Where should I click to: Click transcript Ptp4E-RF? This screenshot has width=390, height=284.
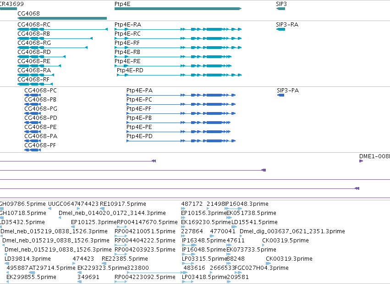point(127,43)
